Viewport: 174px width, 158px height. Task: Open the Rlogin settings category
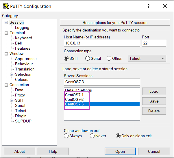pyautogui.click(x=21, y=116)
